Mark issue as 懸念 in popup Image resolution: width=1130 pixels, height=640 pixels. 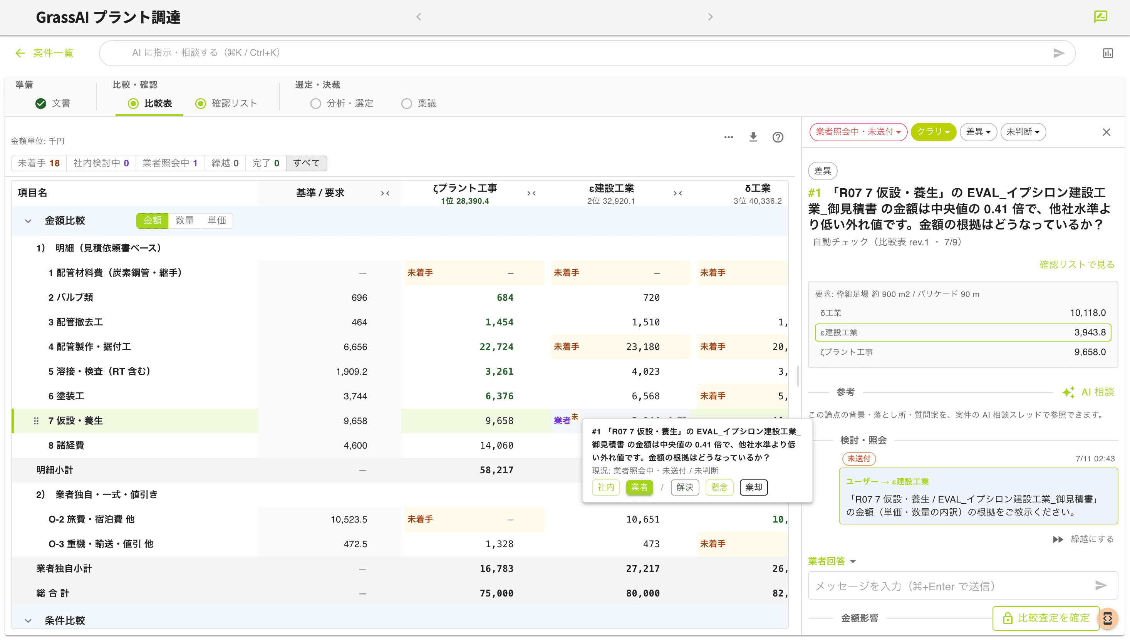point(719,487)
